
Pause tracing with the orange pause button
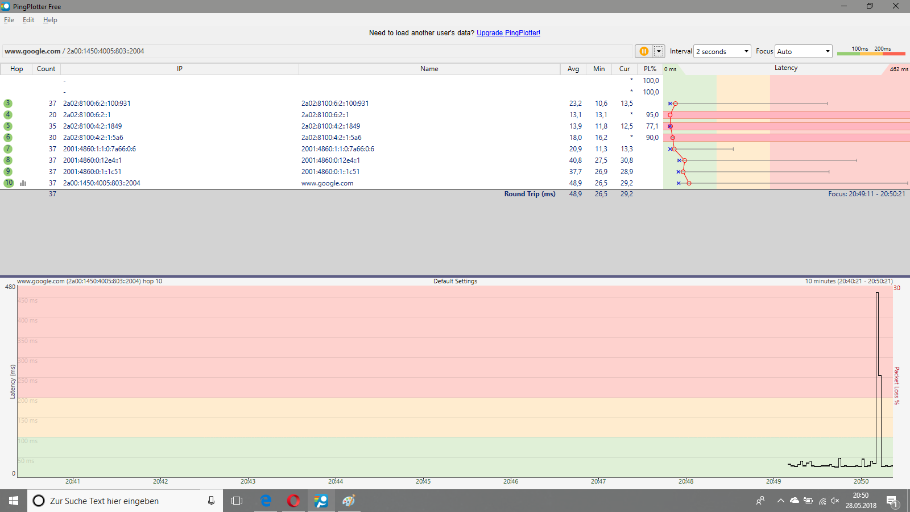point(644,51)
